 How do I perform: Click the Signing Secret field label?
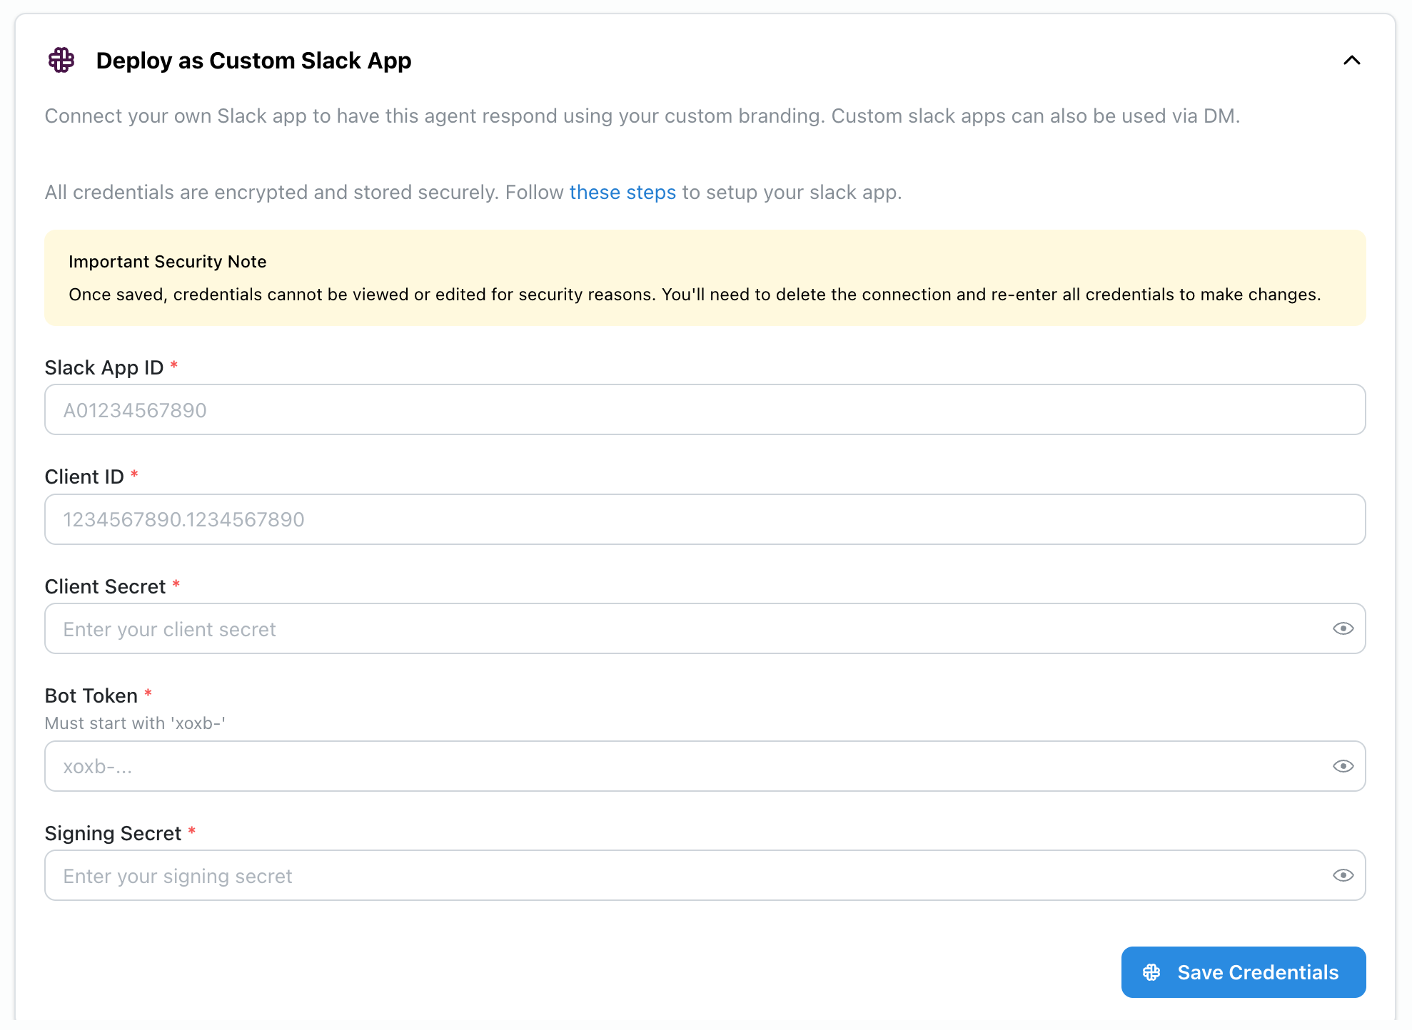[x=113, y=832]
